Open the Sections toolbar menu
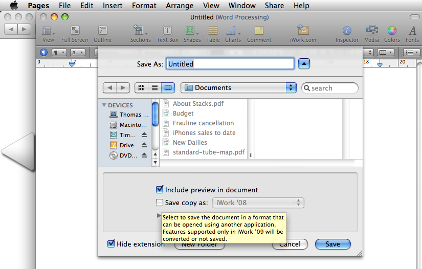The height and width of the screenshot is (269, 422). (141, 34)
